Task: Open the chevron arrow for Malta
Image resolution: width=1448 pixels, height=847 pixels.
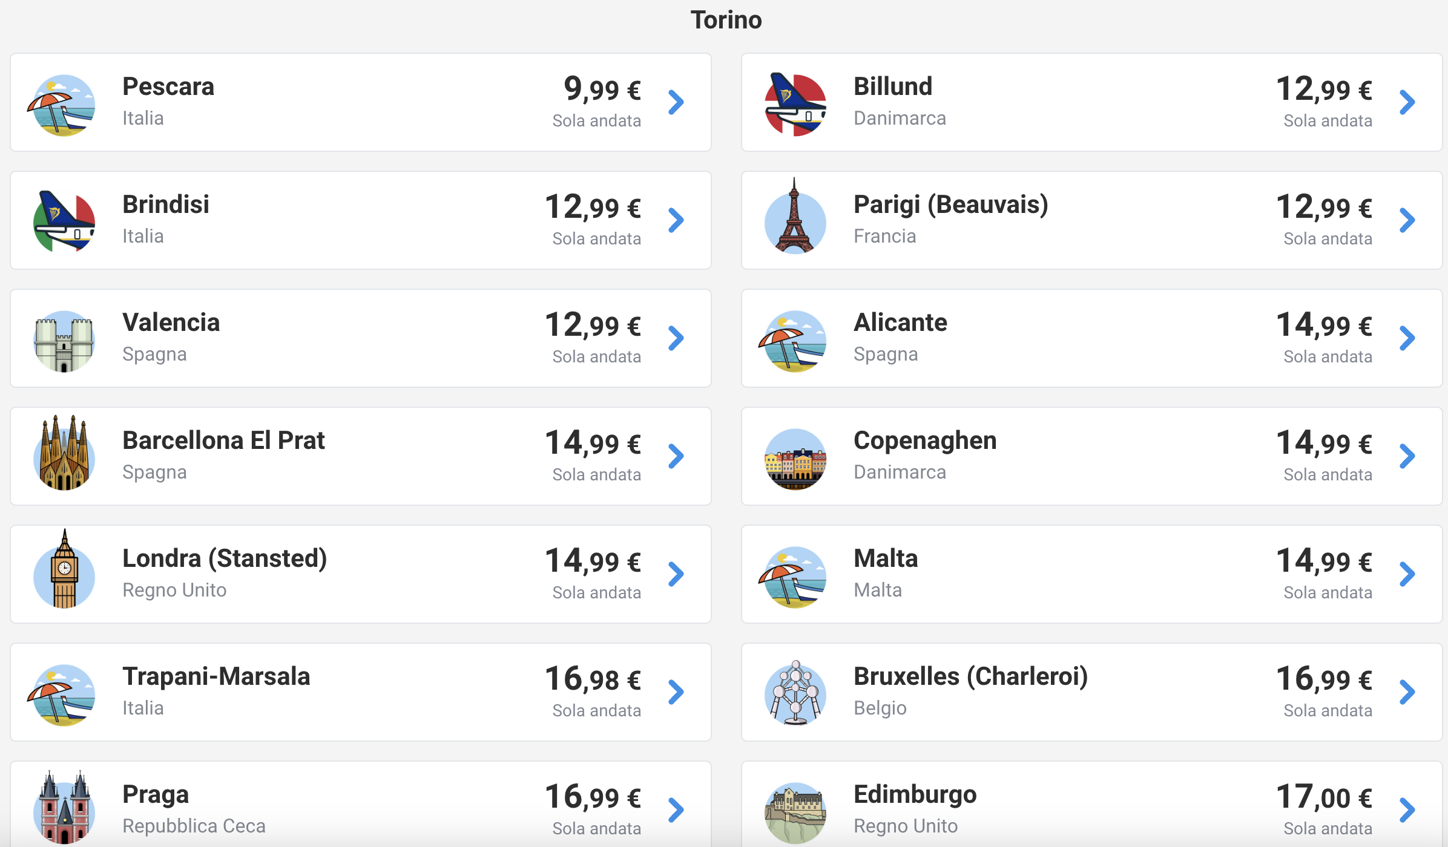Action: pyautogui.click(x=1407, y=574)
